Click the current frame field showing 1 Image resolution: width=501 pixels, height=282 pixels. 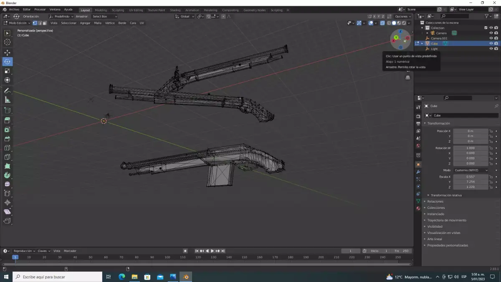coord(351,251)
